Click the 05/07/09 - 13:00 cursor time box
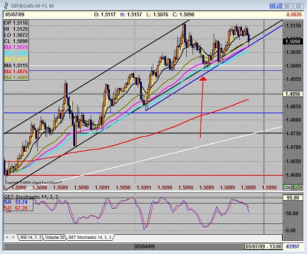The width and height of the screenshot is (307, 254). click(x=264, y=247)
